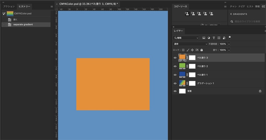Screen dimensions: 266x140
Task: Hide the 背景 layer
Action: click(x=175, y=91)
